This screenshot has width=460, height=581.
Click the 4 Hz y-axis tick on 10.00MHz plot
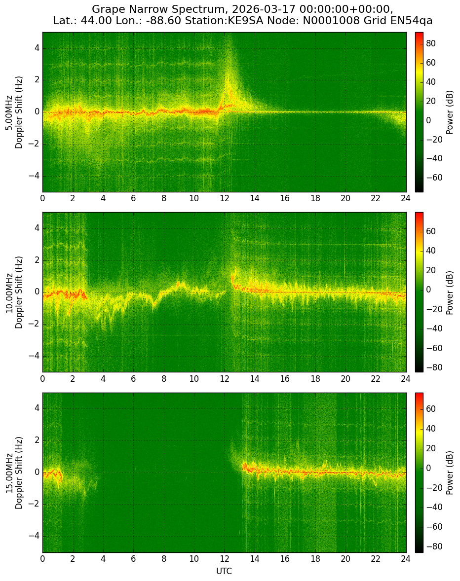pyautogui.click(x=37, y=229)
